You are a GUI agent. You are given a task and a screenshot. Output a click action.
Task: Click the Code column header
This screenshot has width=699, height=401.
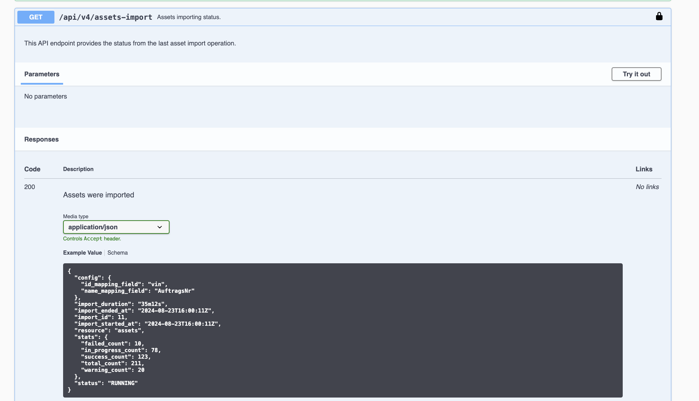pos(32,169)
